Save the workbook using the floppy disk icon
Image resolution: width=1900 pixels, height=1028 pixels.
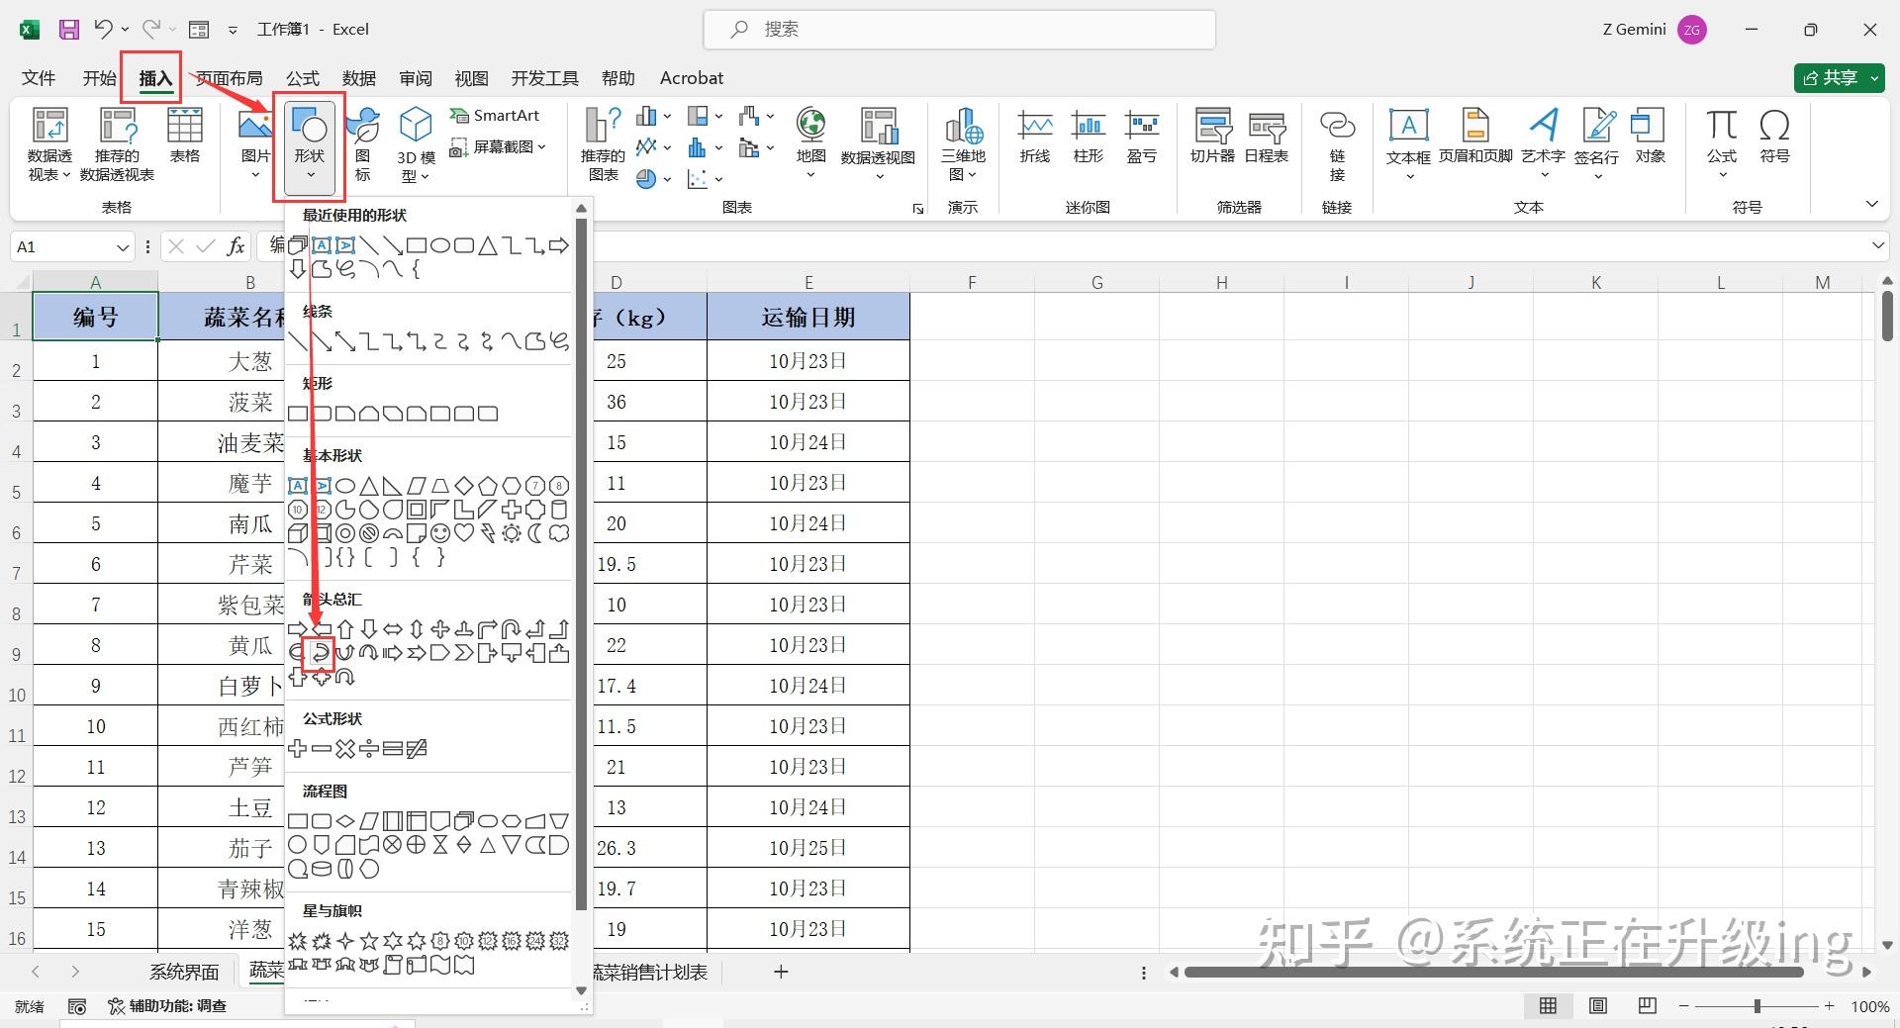68,30
